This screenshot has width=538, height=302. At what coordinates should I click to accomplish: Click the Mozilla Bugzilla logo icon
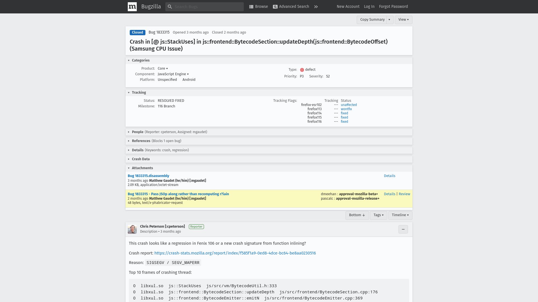tap(132, 7)
